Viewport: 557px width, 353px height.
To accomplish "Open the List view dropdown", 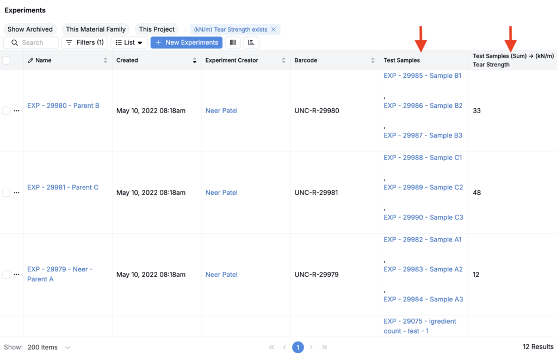I will point(129,42).
